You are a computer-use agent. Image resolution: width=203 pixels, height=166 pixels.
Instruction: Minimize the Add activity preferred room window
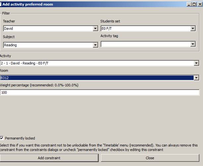pos(188,4)
